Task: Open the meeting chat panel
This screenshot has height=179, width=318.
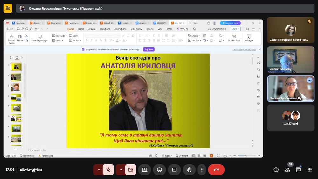Action: [x=298, y=170]
